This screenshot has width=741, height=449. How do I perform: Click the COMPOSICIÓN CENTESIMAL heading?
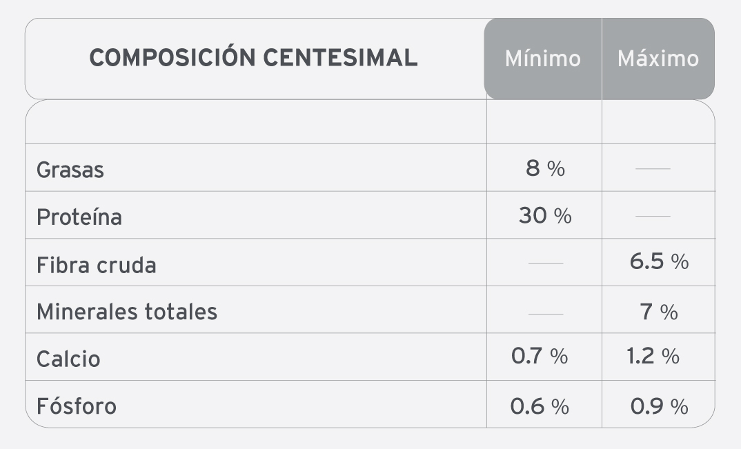(x=253, y=57)
